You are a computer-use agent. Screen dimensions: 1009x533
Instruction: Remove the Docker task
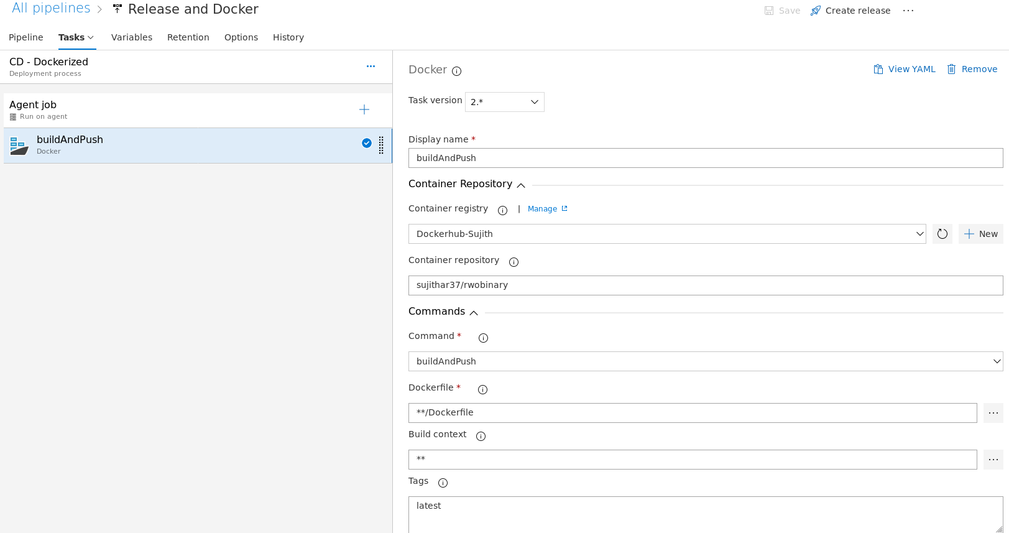tap(972, 69)
